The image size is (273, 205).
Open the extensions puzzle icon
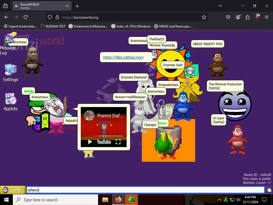click(247, 17)
